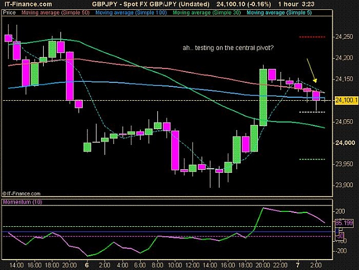Click the 22:00 time axis label
This screenshot has height=270, width=359.
click(x=280, y=265)
